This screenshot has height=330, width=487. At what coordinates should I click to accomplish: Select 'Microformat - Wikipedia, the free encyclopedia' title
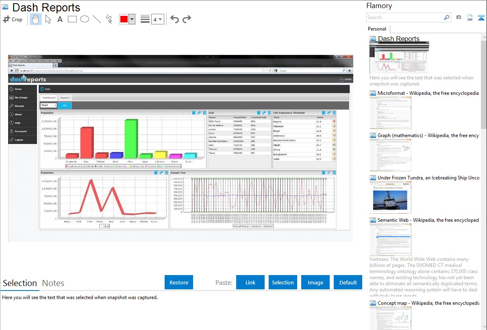[x=428, y=93]
